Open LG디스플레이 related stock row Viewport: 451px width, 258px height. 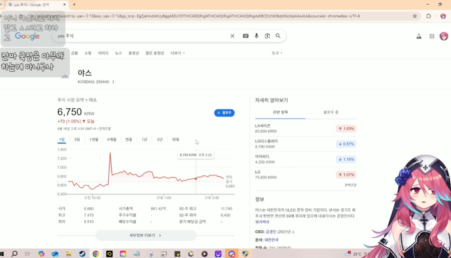tap(306, 144)
